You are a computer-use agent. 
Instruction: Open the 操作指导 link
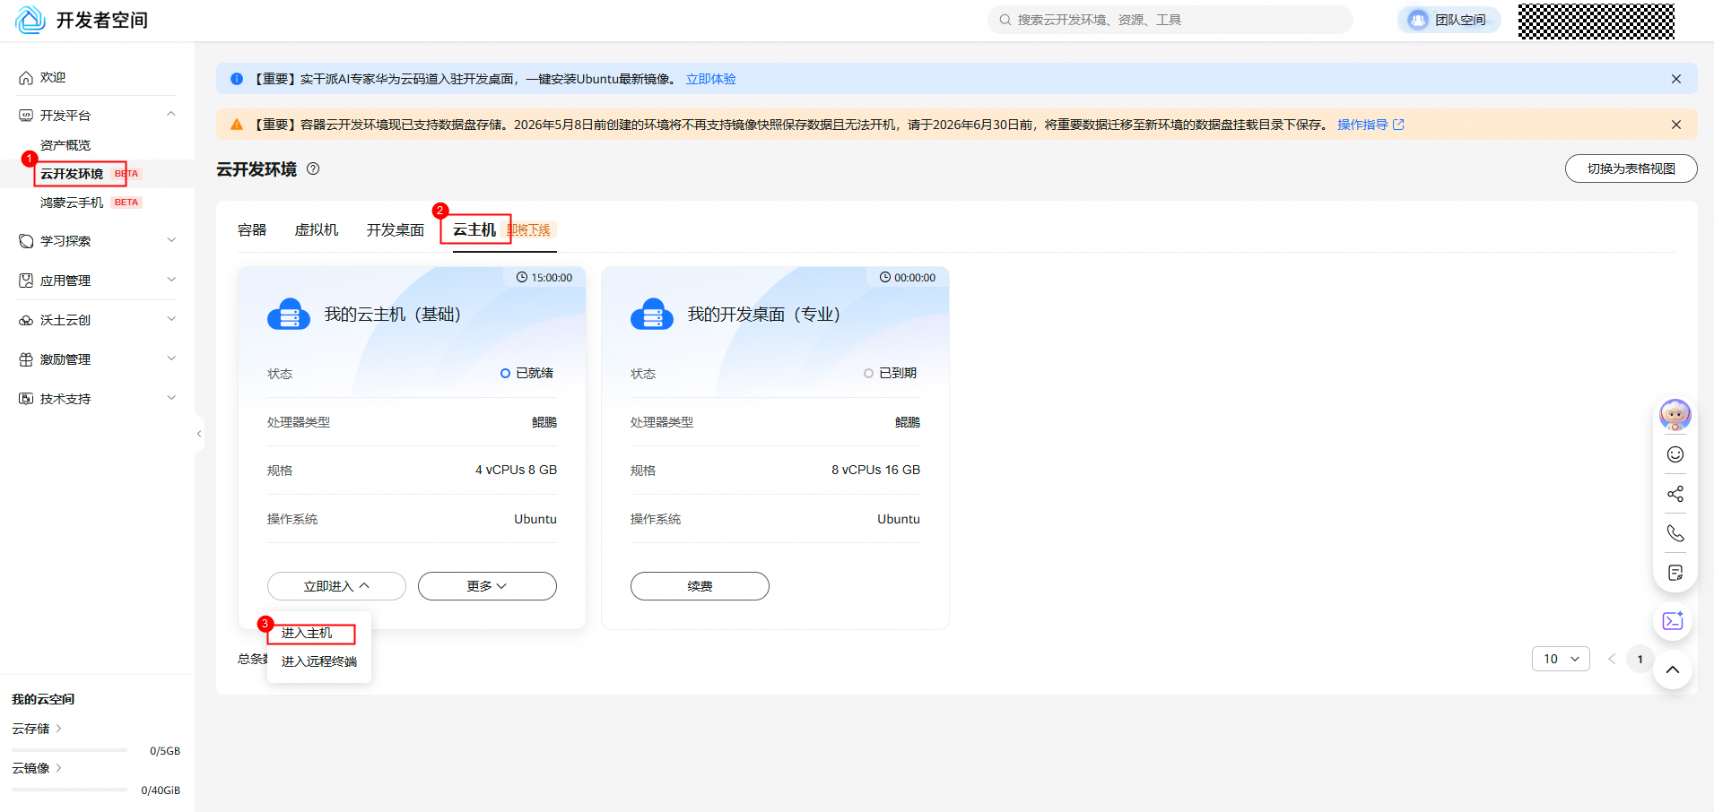tap(1370, 125)
